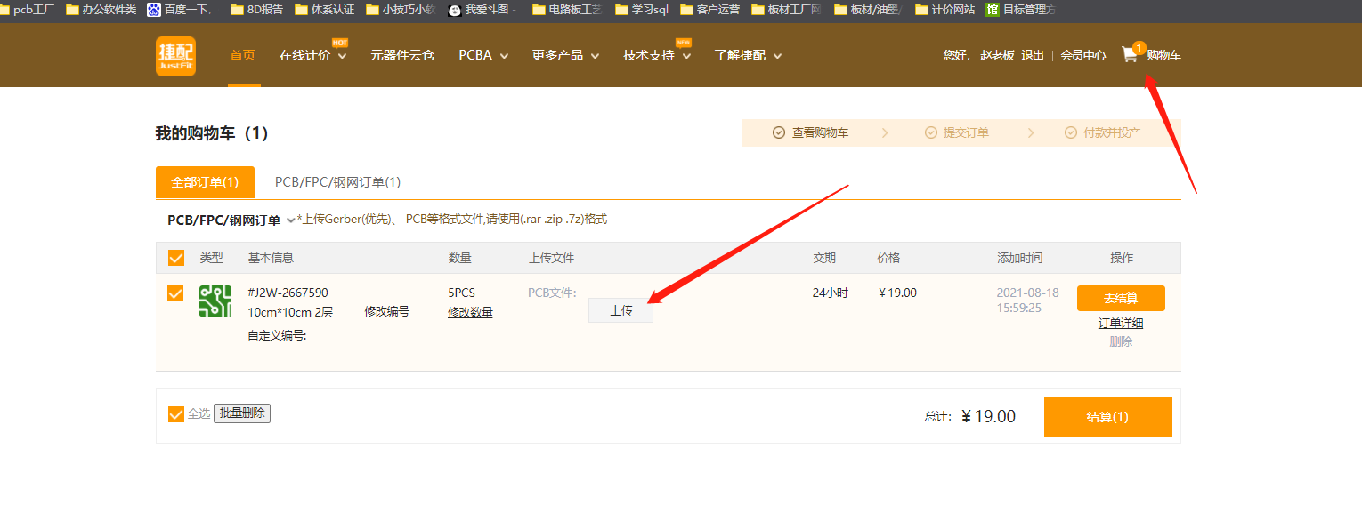Uncheck the order #J2W-2667590 checkbox

(x=175, y=293)
